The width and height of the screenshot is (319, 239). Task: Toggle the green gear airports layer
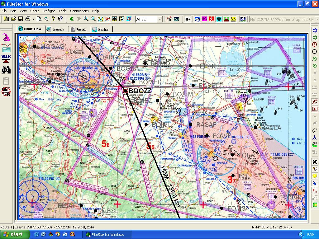click(x=315, y=37)
